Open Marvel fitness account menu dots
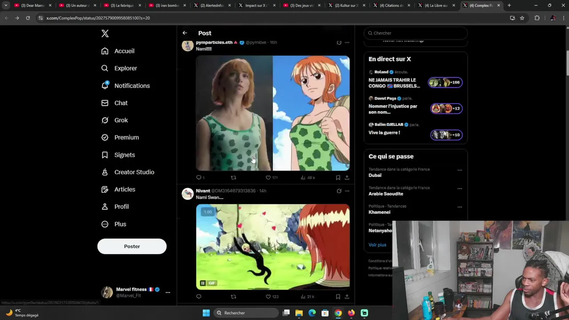 tap(168, 292)
